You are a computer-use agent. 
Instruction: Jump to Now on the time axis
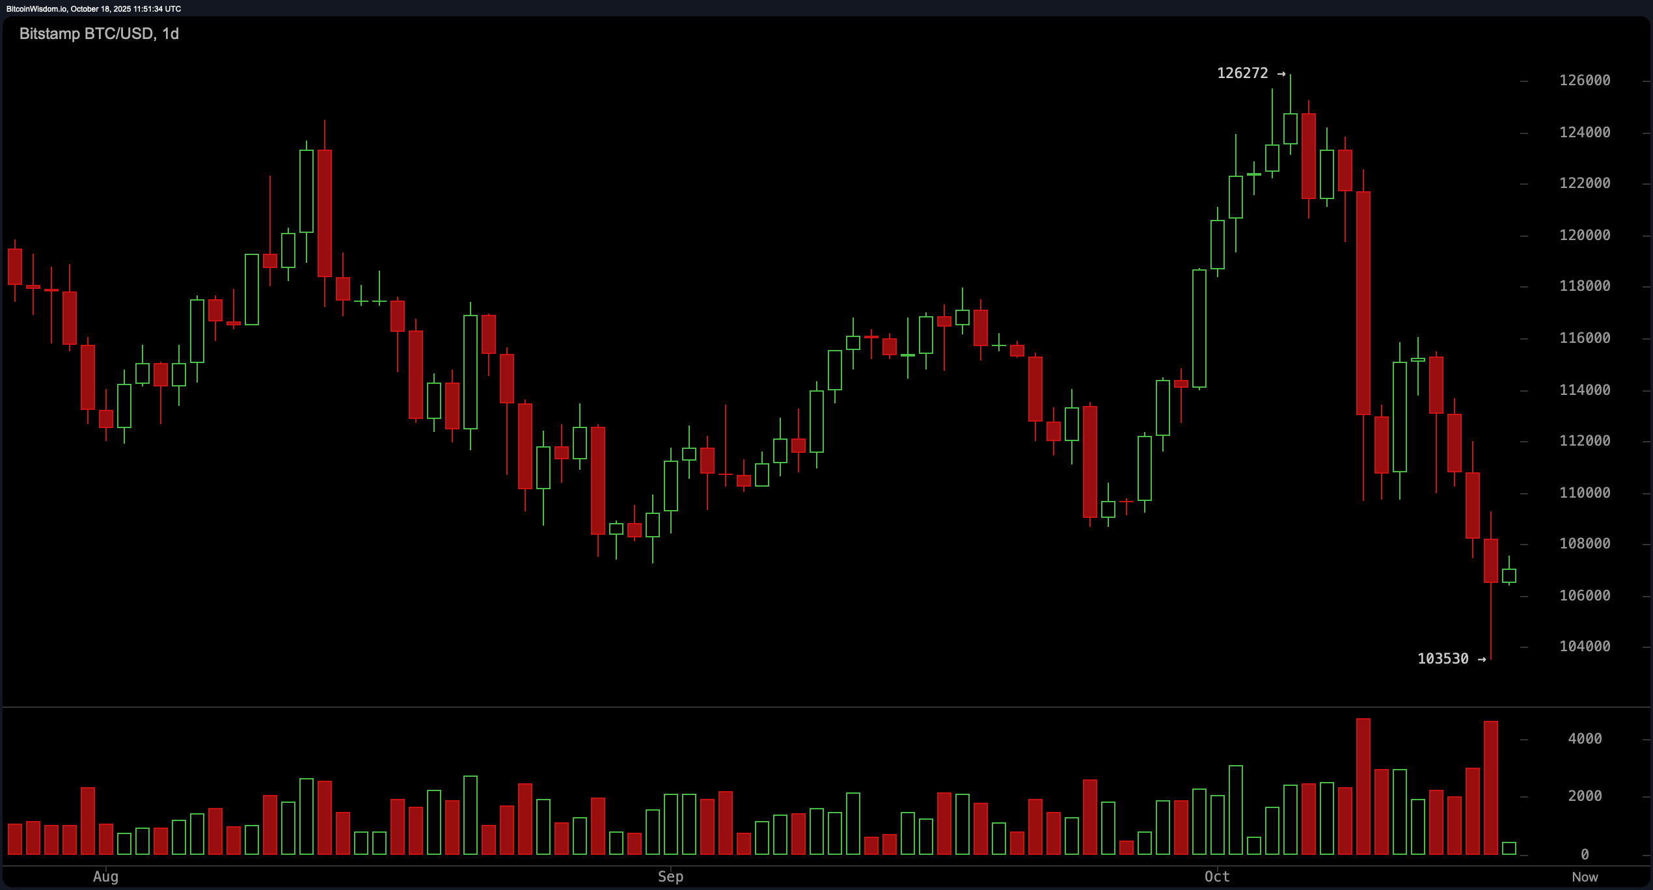1585,877
